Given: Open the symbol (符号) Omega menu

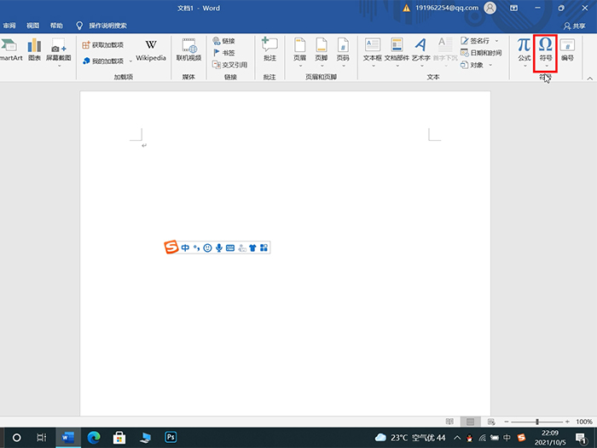Looking at the screenshot, I should pyautogui.click(x=546, y=53).
